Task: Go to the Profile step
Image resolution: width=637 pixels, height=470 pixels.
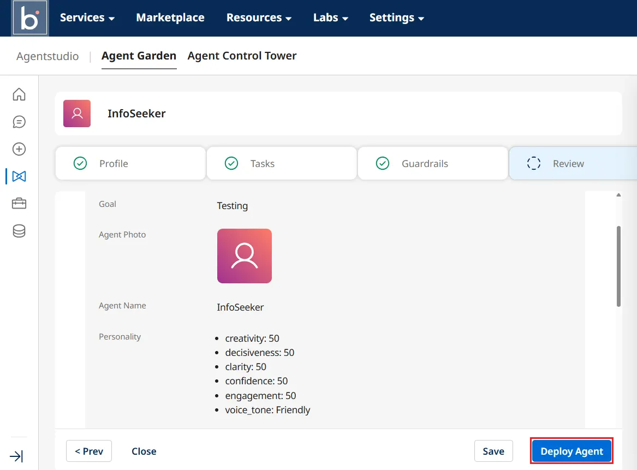Action: click(x=130, y=164)
